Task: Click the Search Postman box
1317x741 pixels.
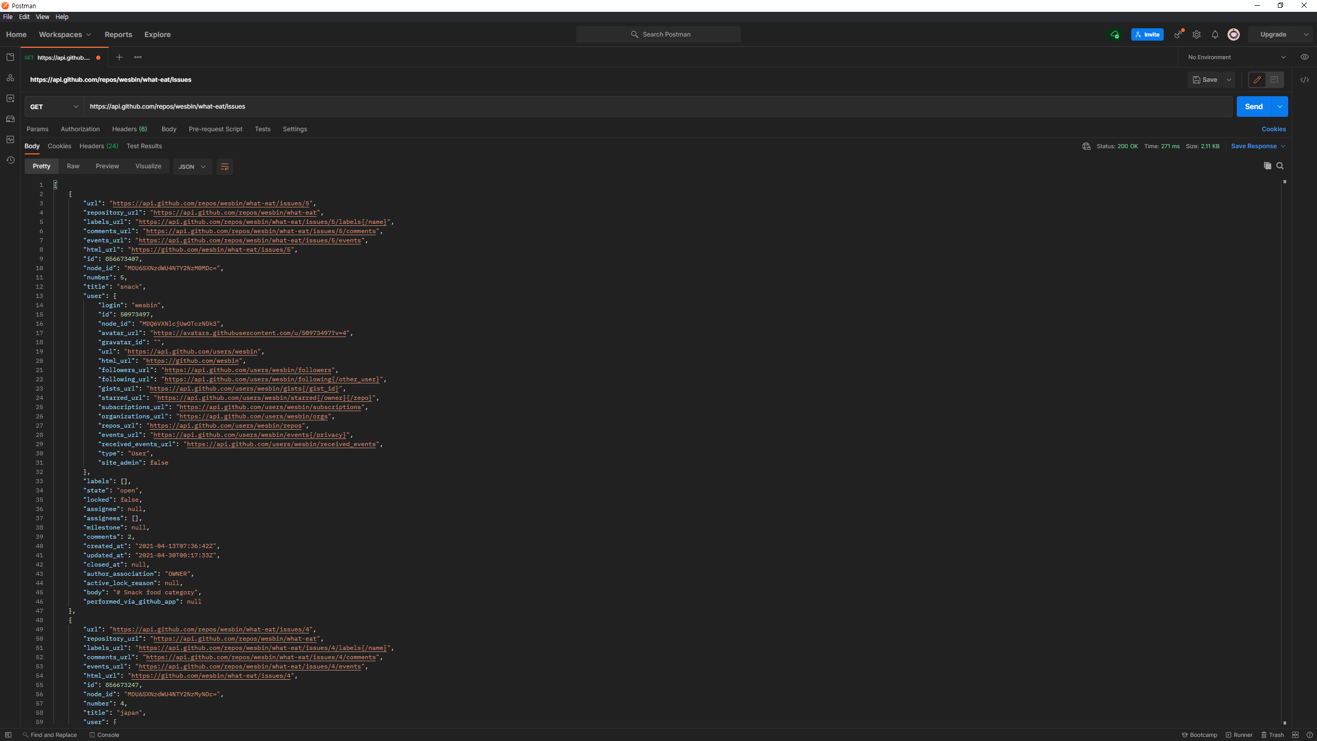Action: 658,34
